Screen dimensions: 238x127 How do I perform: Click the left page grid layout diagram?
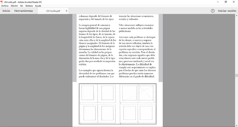pos(97,104)
